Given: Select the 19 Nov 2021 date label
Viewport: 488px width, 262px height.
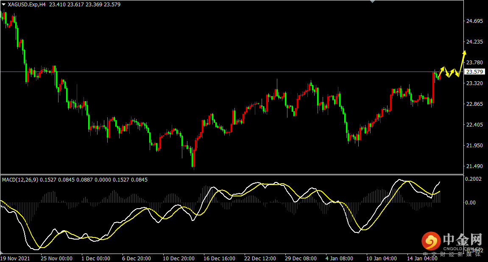Looking at the screenshot, I should (15, 258).
